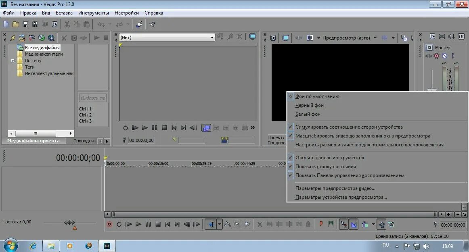Click the Cut scissors icon in main toolbar
This screenshot has height=252, width=469.
click(67, 24)
